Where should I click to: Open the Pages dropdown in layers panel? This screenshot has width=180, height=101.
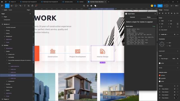point(29,10)
